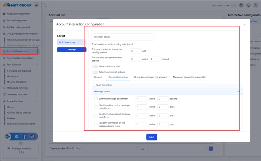The image size is (261, 161).
Task: Click the next page arrow in pagination
Action: [x=216, y=149]
